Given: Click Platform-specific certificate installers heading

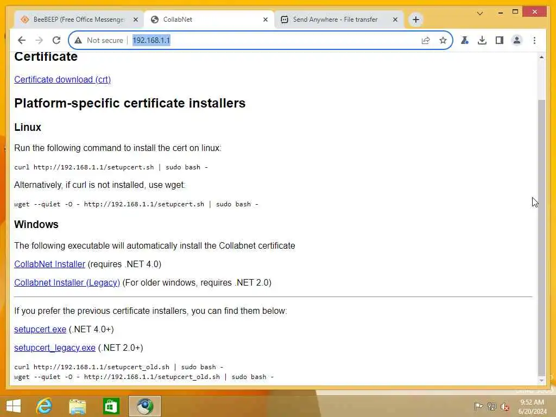Looking at the screenshot, I should [x=130, y=103].
